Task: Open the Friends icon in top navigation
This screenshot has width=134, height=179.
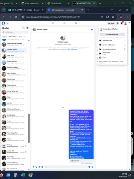Action: (x=64, y=23)
